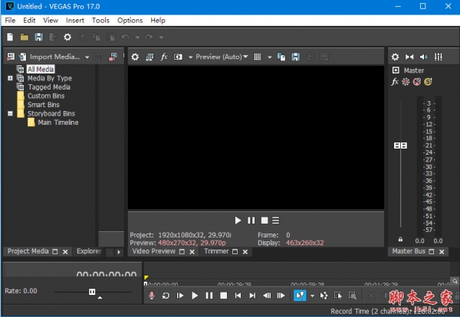460x317 pixels.
Task: Open Preview (Auto) quality dropdown
Action: coord(222,57)
